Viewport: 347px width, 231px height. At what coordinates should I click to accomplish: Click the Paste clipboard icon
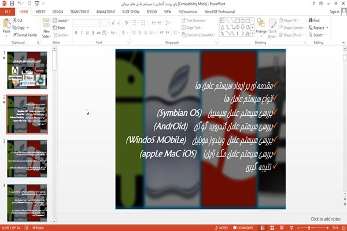(x=6, y=24)
